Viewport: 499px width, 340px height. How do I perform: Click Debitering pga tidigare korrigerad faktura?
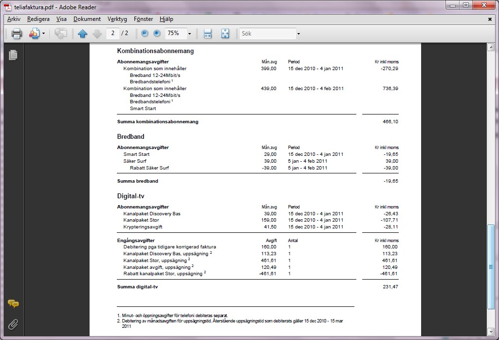[169, 247]
